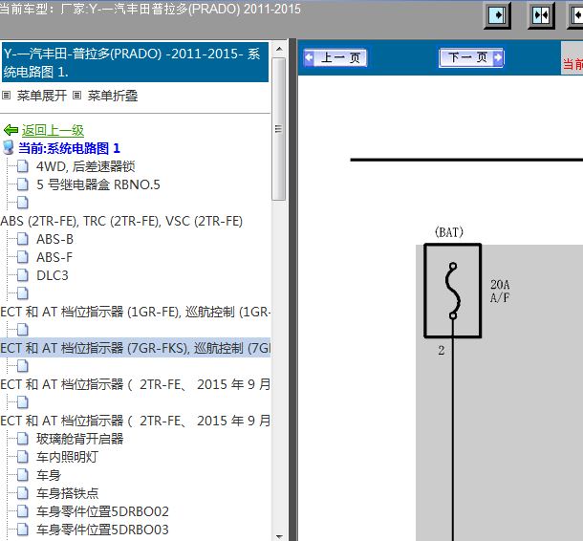Click page icon beside 车身零件位置5DRBO02
This screenshot has width=583, height=541.
pos(23,512)
